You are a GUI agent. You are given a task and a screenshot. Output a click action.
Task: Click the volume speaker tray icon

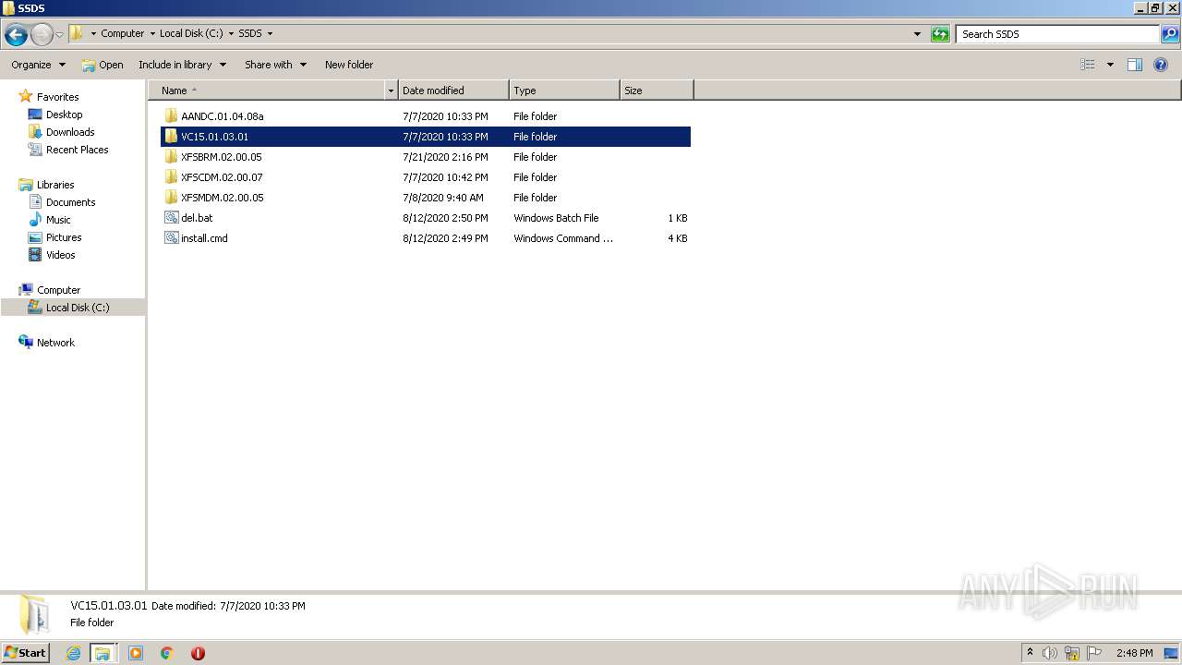(x=1050, y=653)
